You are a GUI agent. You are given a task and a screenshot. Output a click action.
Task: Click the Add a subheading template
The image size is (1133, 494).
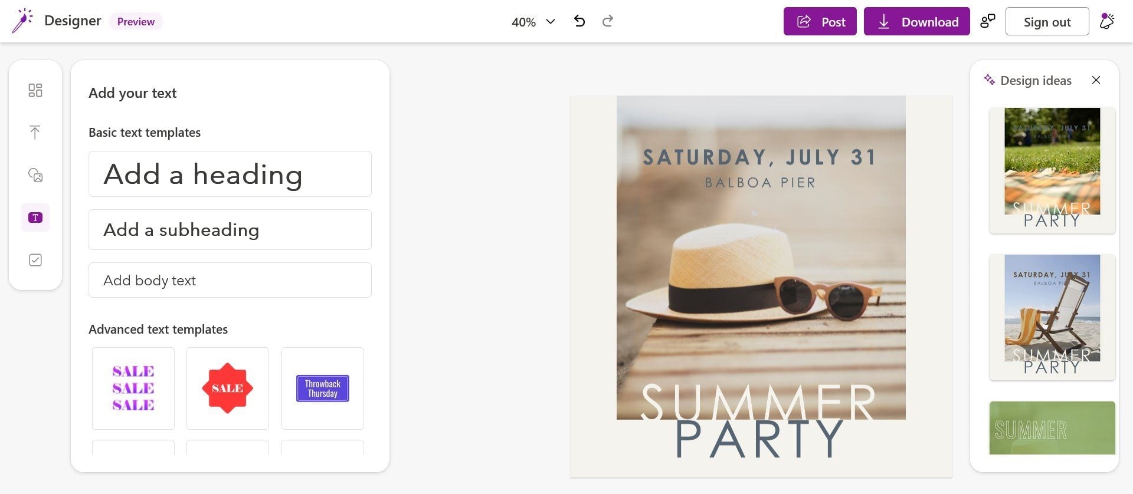[x=230, y=230]
